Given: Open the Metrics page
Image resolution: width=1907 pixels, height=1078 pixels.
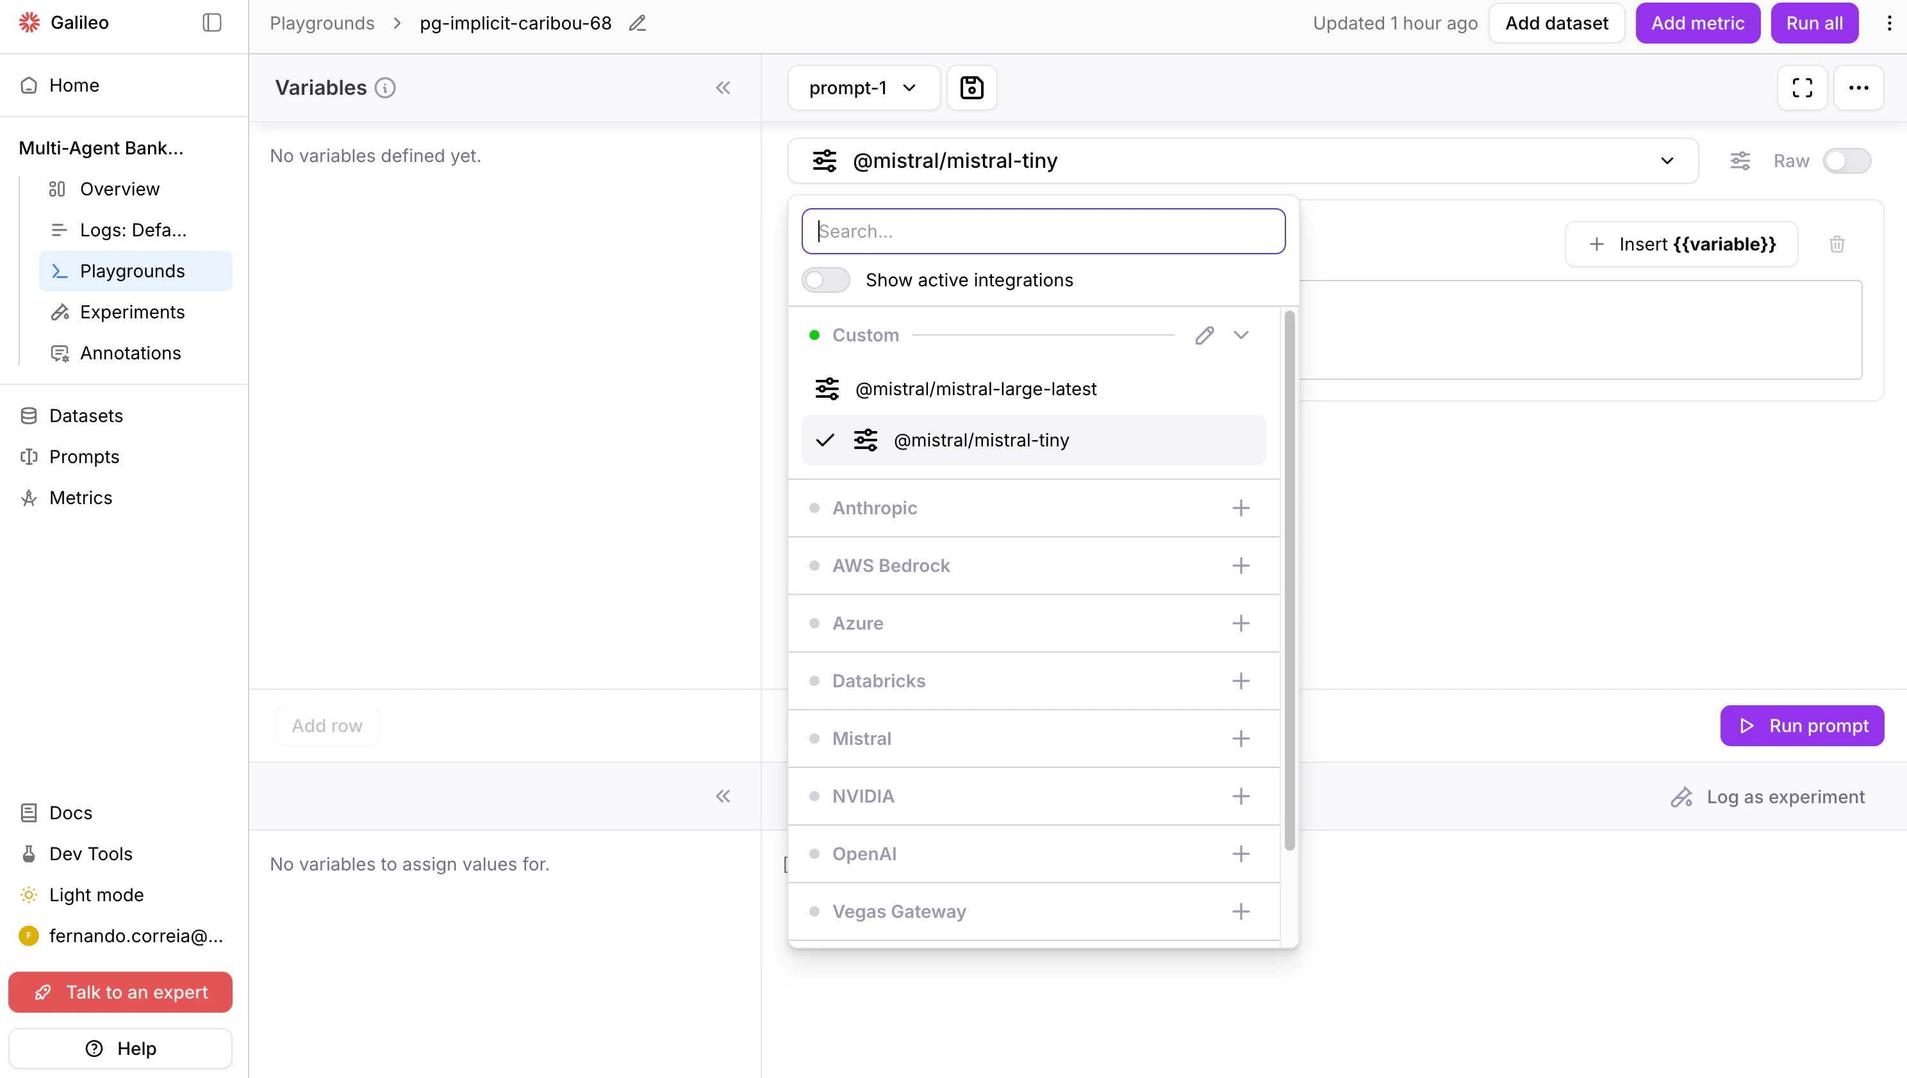Looking at the screenshot, I should coord(81,498).
